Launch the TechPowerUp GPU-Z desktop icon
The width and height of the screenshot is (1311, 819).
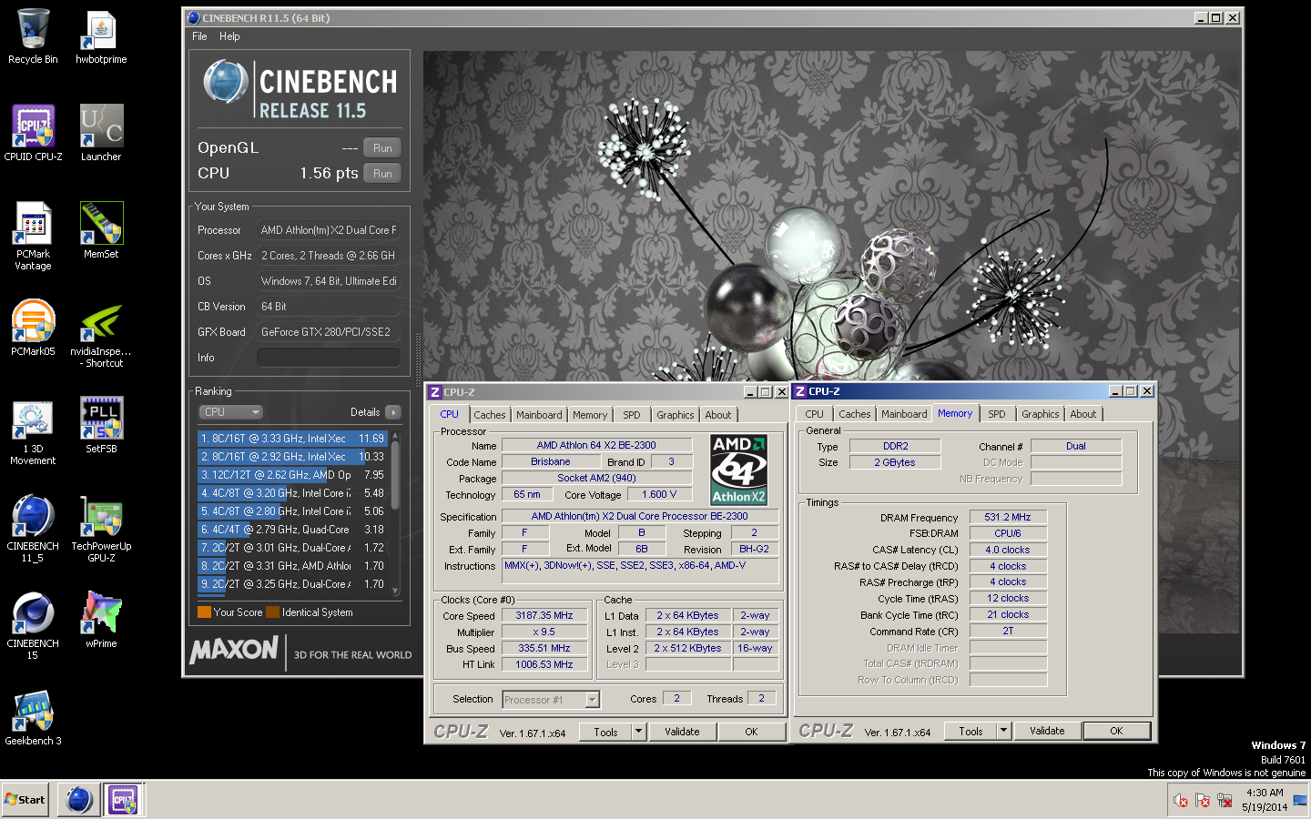[x=101, y=529]
